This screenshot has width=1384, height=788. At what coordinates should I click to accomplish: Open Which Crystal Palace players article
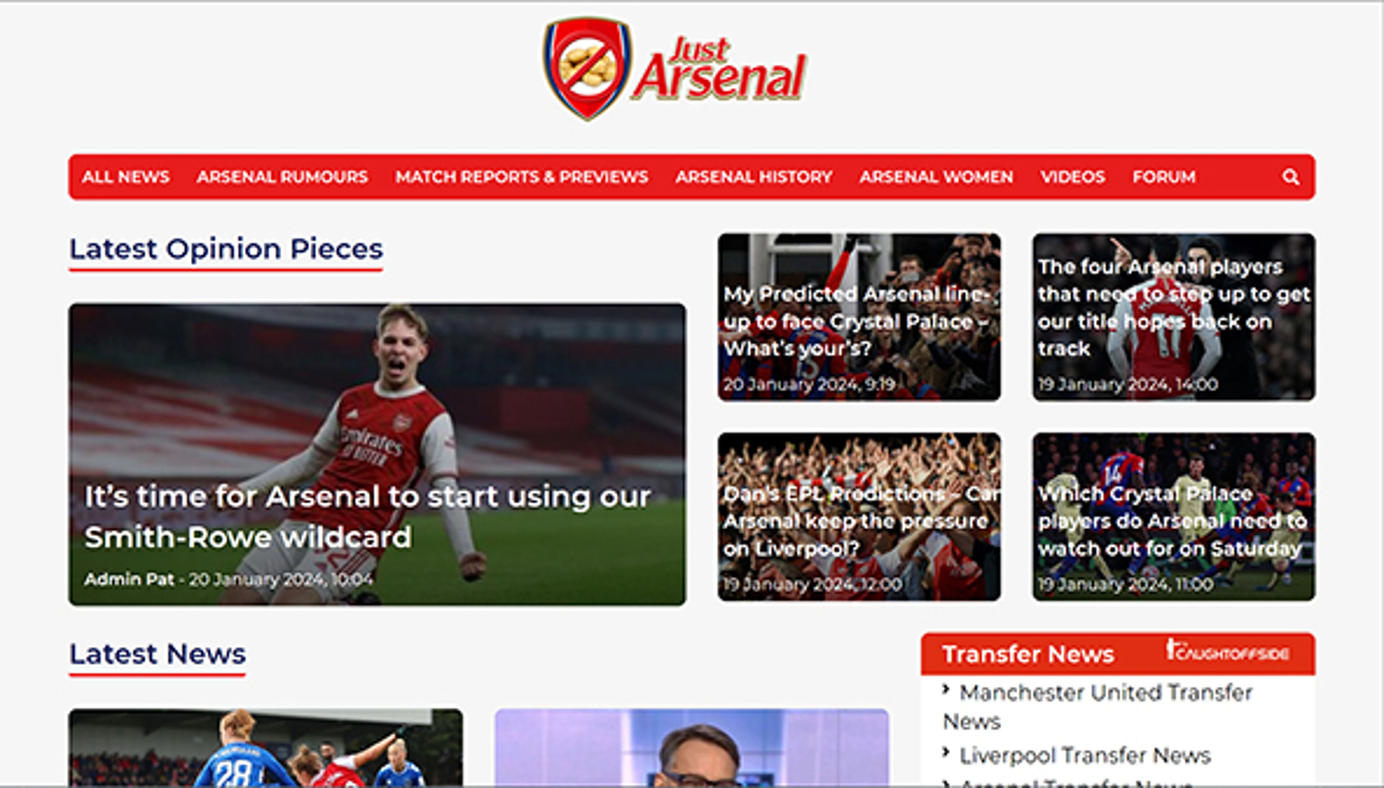tap(1174, 516)
